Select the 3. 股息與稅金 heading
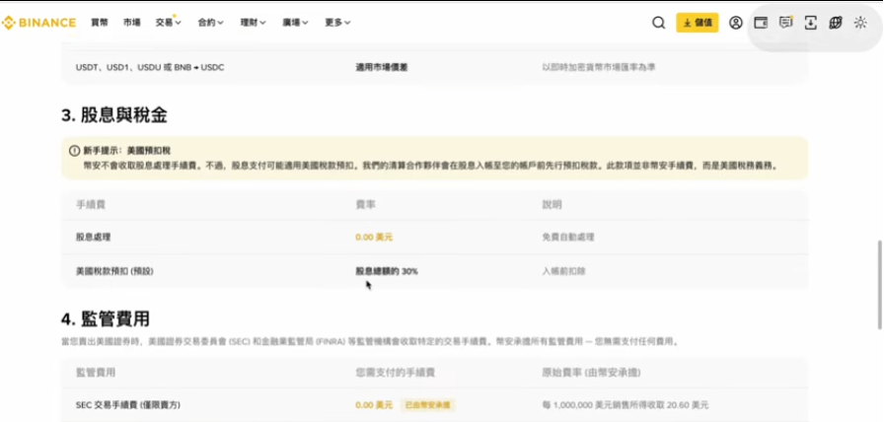The height and width of the screenshot is (422, 884). [x=114, y=115]
